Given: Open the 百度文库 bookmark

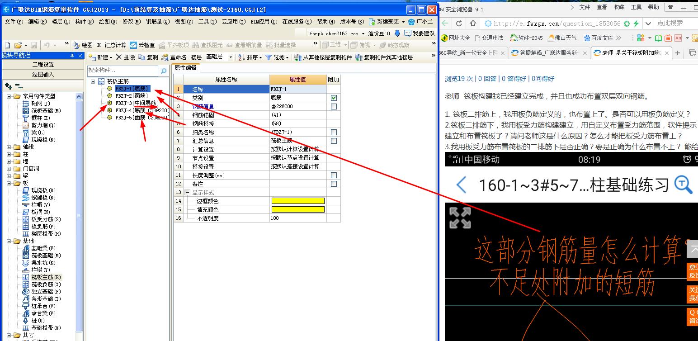Looking at the screenshot, I should point(599,38).
